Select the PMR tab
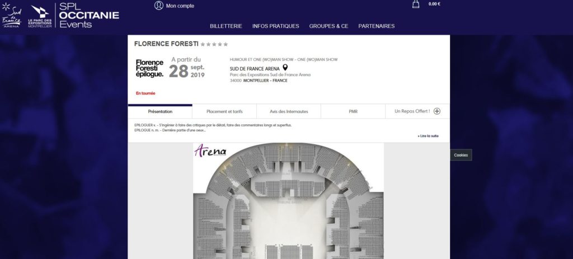The image size is (573, 259). pyautogui.click(x=353, y=111)
